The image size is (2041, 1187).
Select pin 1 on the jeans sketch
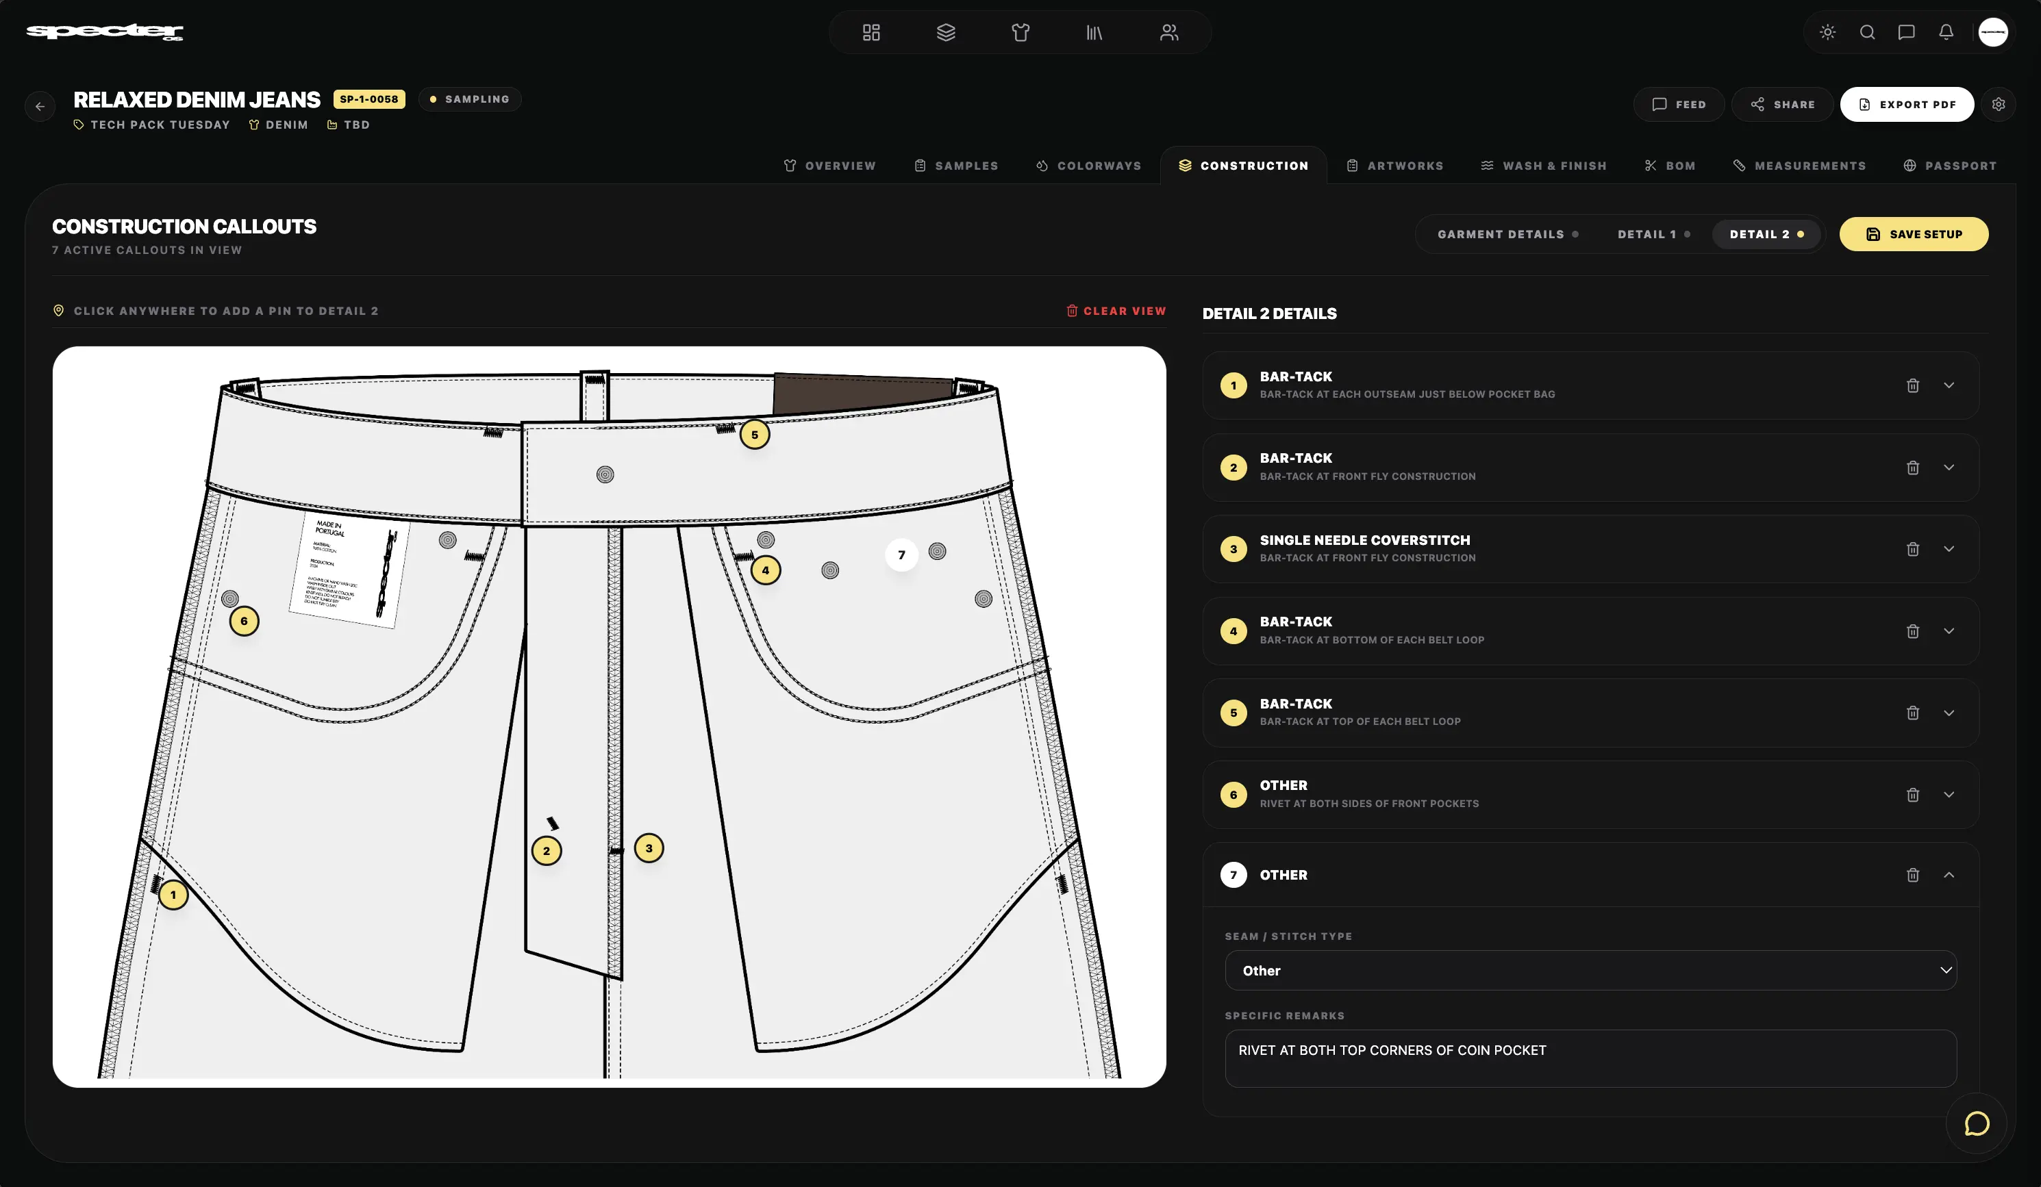click(173, 895)
